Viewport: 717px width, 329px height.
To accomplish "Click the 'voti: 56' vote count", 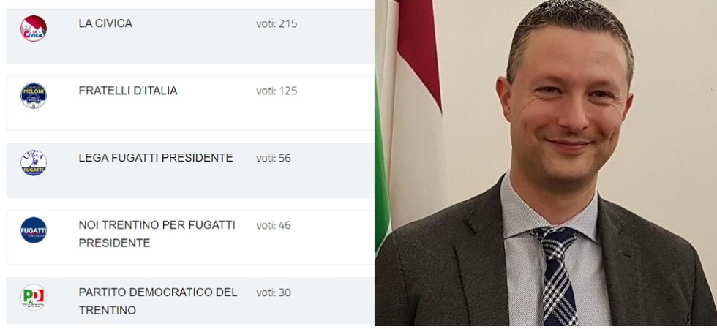I will pyautogui.click(x=274, y=158).
